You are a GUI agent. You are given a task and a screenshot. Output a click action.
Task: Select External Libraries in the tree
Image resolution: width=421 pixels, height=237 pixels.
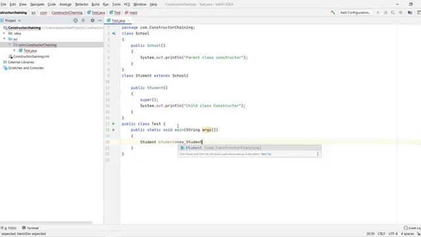(x=21, y=62)
